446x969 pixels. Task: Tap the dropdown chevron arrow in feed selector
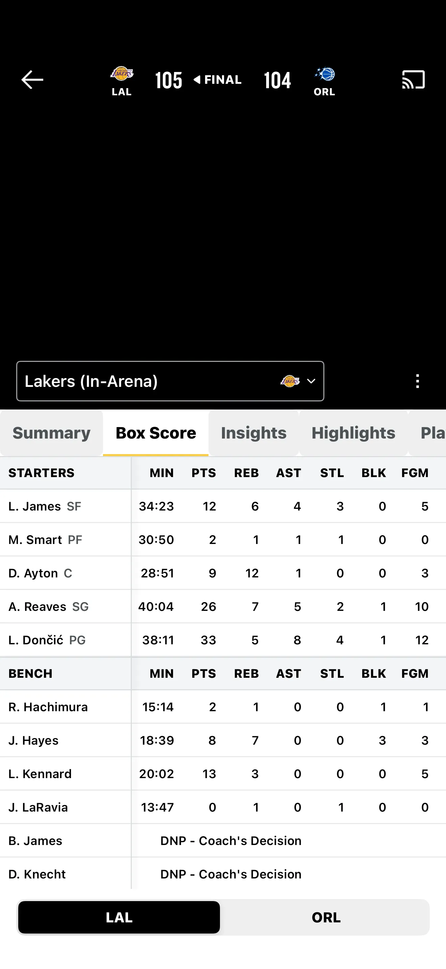pos(312,381)
